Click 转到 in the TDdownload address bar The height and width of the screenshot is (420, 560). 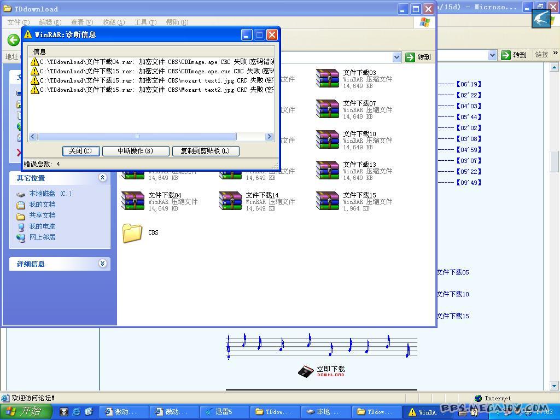click(418, 57)
